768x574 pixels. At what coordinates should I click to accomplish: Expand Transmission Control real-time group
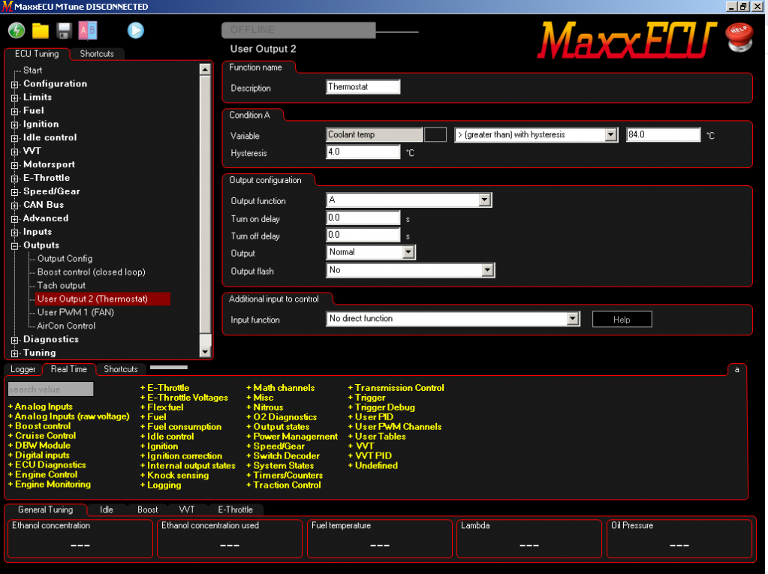[x=396, y=388]
